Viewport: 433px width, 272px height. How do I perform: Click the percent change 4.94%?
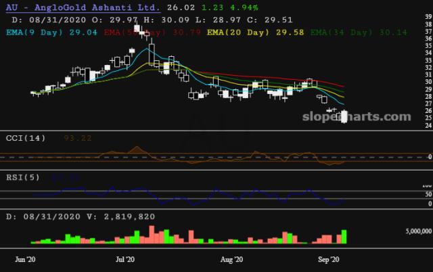(x=244, y=7)
